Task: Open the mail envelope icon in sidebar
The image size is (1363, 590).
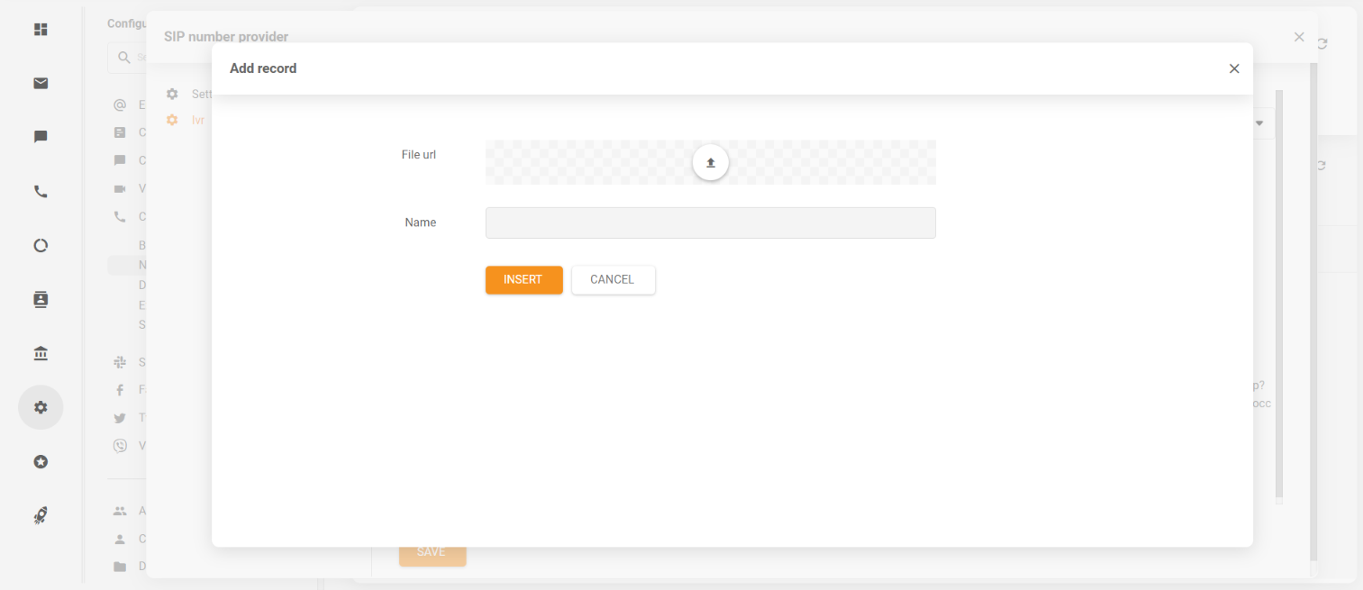Action: click(41, 84)
